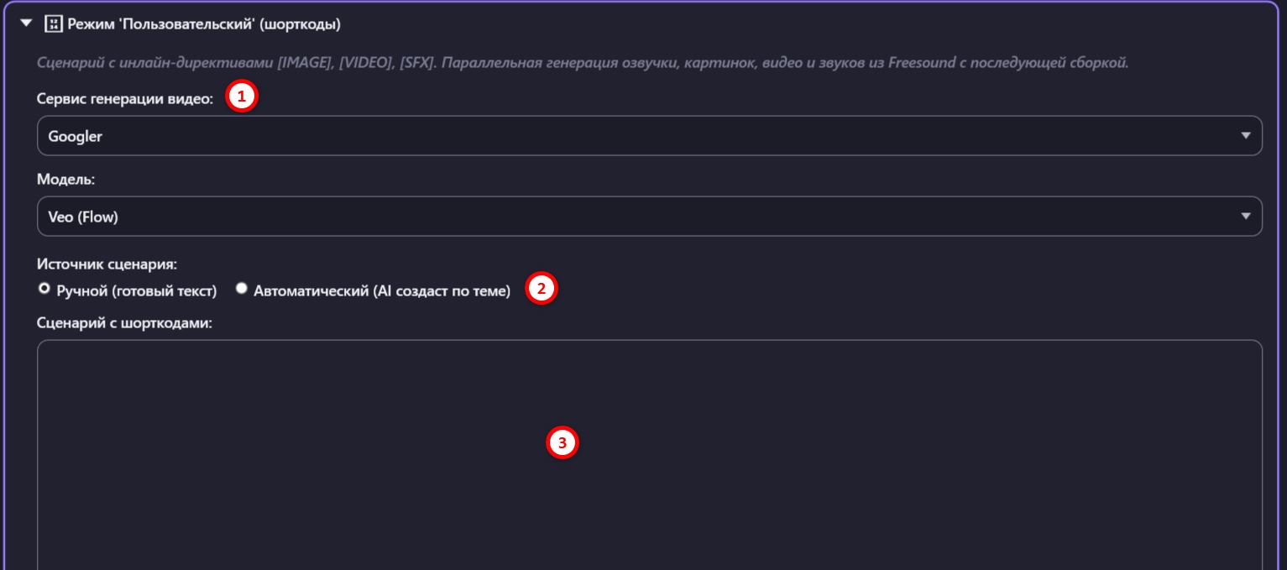The image size is (1287, 570).
Task: Click the 'Ручной (готовый текст)' label text
Action: click(137, 291)
